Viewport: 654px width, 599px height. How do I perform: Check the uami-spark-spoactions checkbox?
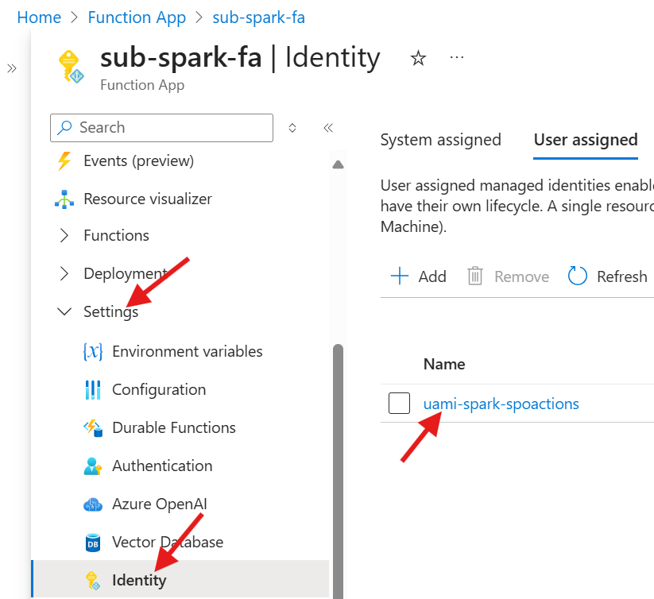(x=399, y=404)
